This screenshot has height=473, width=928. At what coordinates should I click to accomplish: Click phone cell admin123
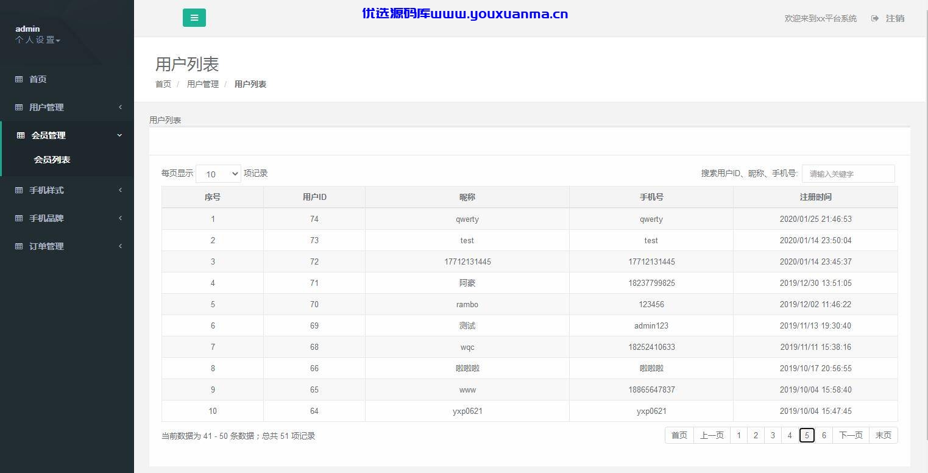[651, 325]
